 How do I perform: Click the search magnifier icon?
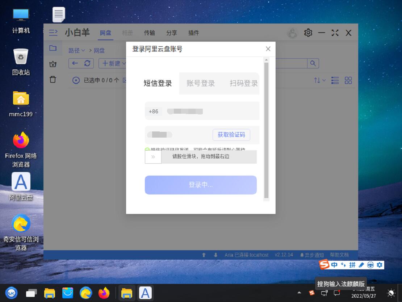point(313,63)
